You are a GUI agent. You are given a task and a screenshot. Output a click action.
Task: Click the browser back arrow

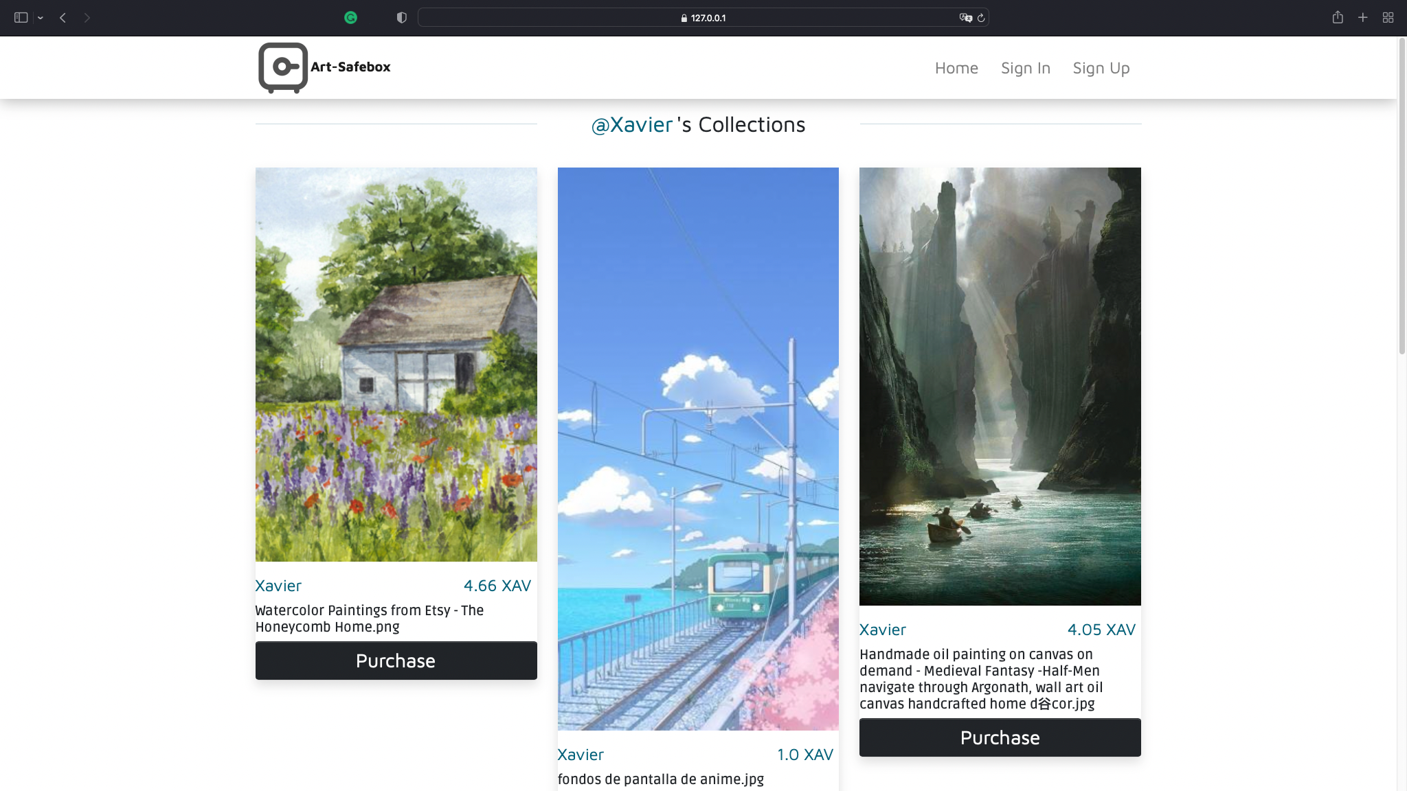click(x=63, y=18)
